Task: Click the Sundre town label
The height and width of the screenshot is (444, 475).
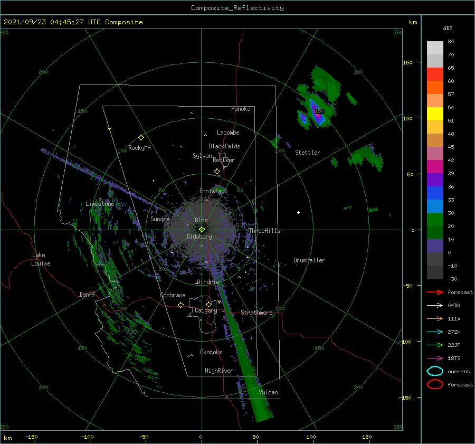Action: tap(160, 219)
